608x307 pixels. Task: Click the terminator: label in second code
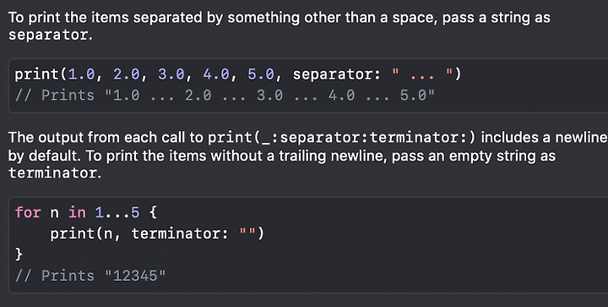[180, 233]
